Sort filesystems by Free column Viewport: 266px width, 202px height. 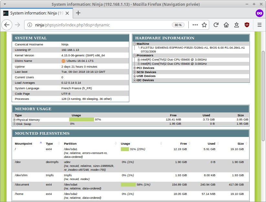184,143
